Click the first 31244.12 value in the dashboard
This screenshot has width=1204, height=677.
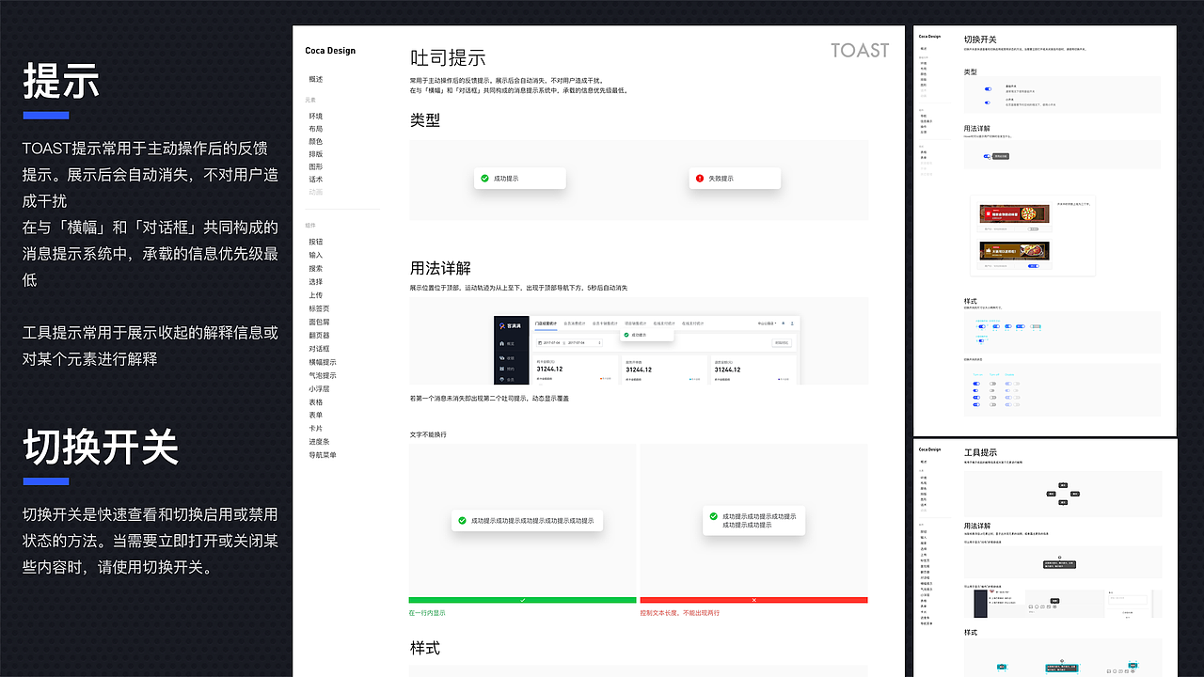click(x=549, y=370)
